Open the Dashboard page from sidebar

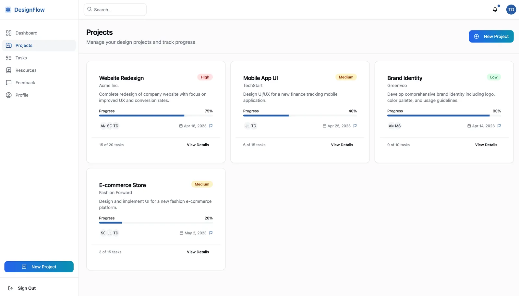pyautogui.click(x=39, y=33)
